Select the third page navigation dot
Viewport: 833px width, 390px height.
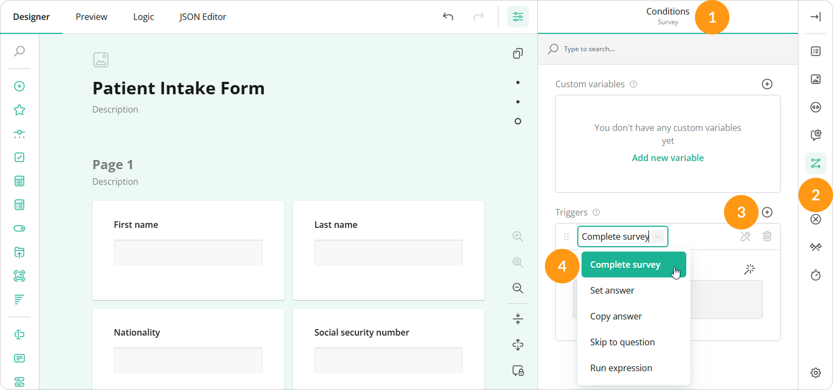[517, 121]
